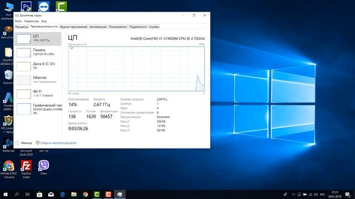Open the FinalWire AIDA64 folder icon
Viewport: 355px width, 199px height.
click(8, 56)
